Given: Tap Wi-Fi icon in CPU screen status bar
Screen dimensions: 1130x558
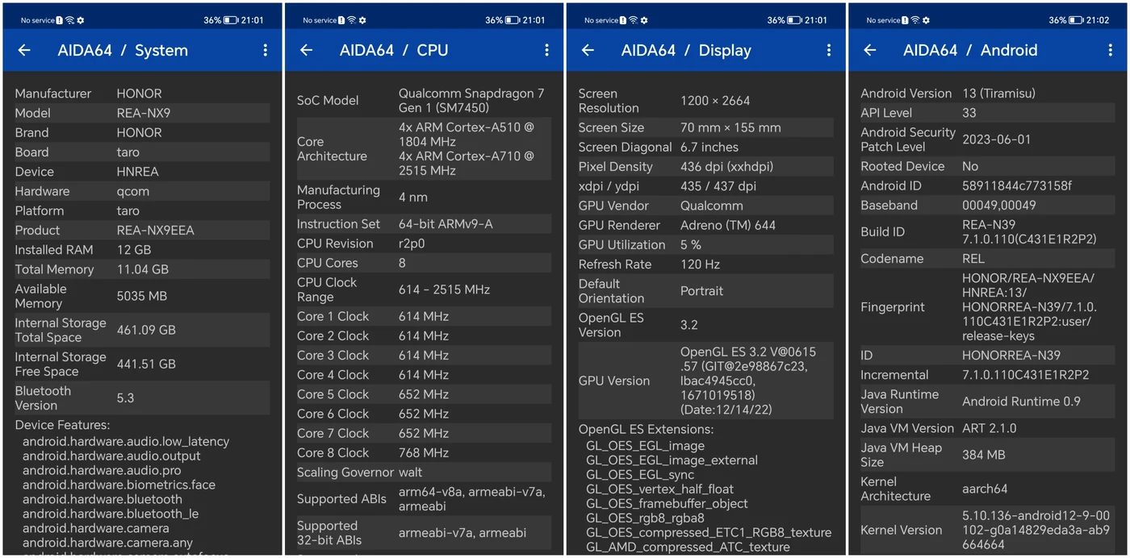Looking at the screenshot, I should (x=350, y=20).
